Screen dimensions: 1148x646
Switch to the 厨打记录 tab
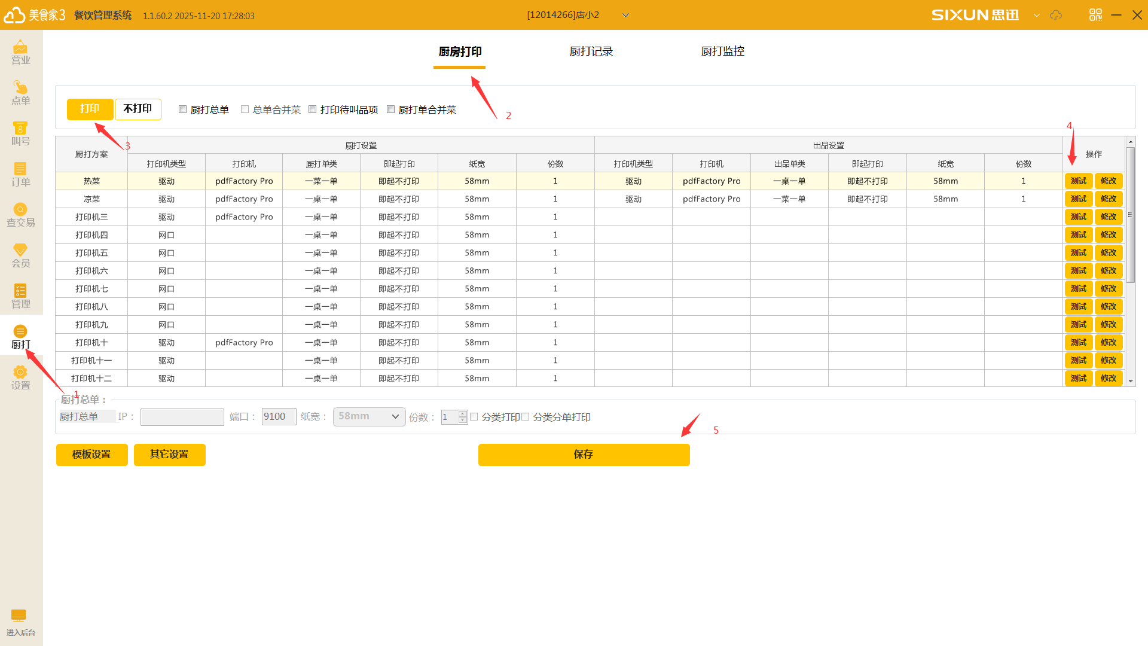pyautogui.click(x=591, y=51)
